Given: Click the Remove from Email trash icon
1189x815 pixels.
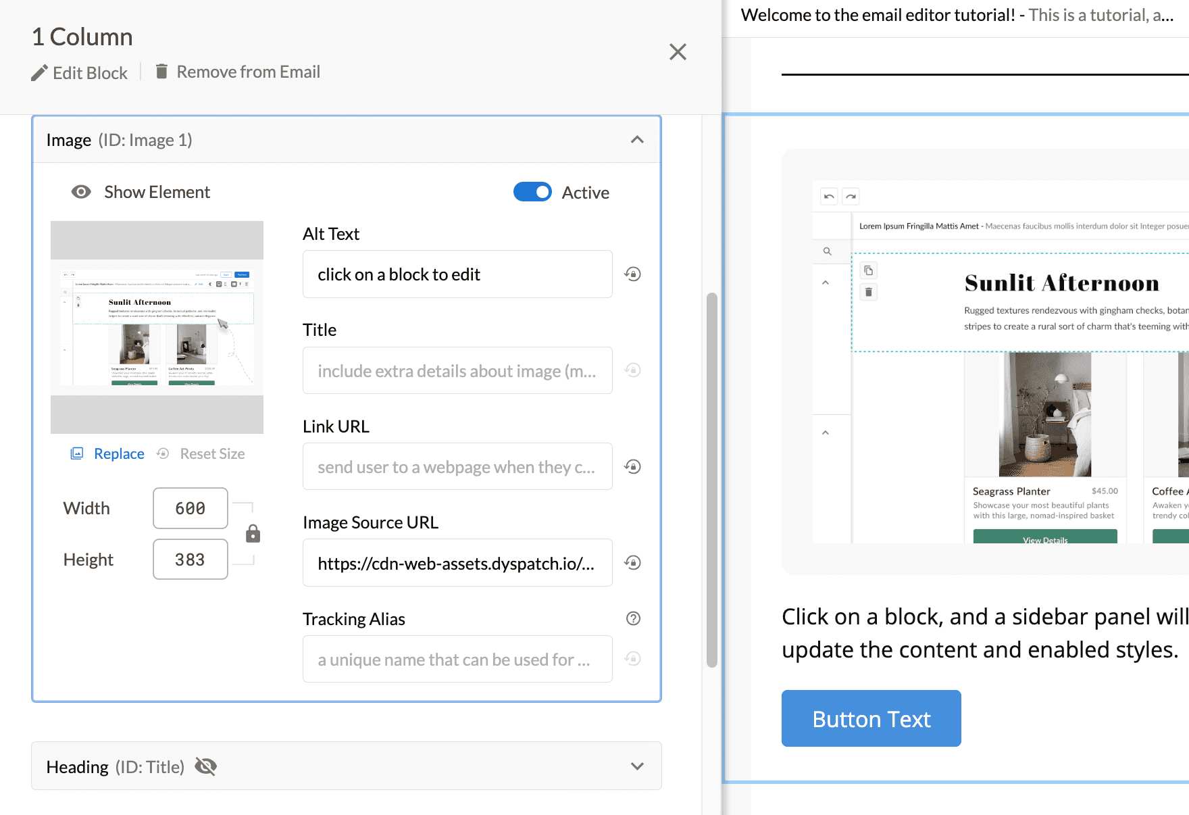Looking at the screenshot, I should click(x=161, y=70).
